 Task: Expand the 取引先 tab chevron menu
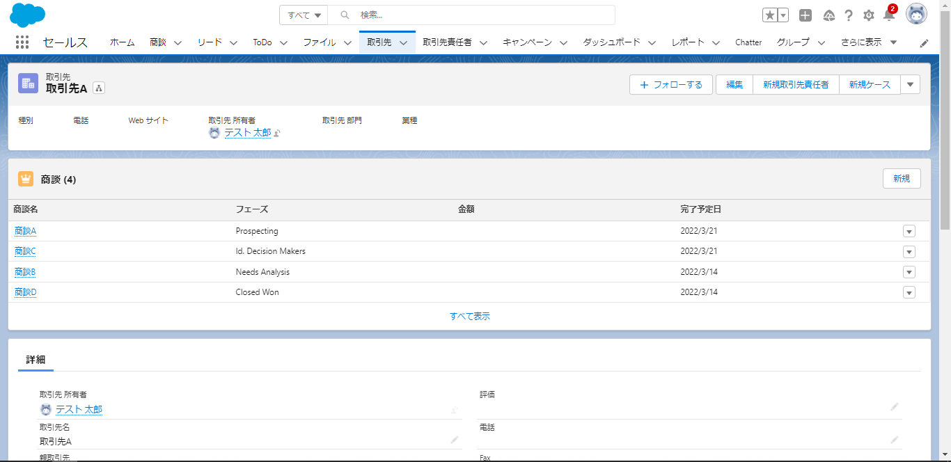pyautogui.click(x=403, y=42)
